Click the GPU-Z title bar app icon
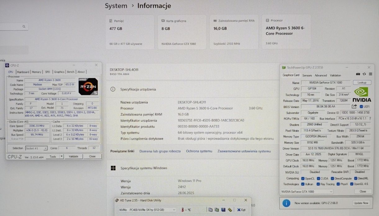The image size is (379, 216). [x=284, y=67]
